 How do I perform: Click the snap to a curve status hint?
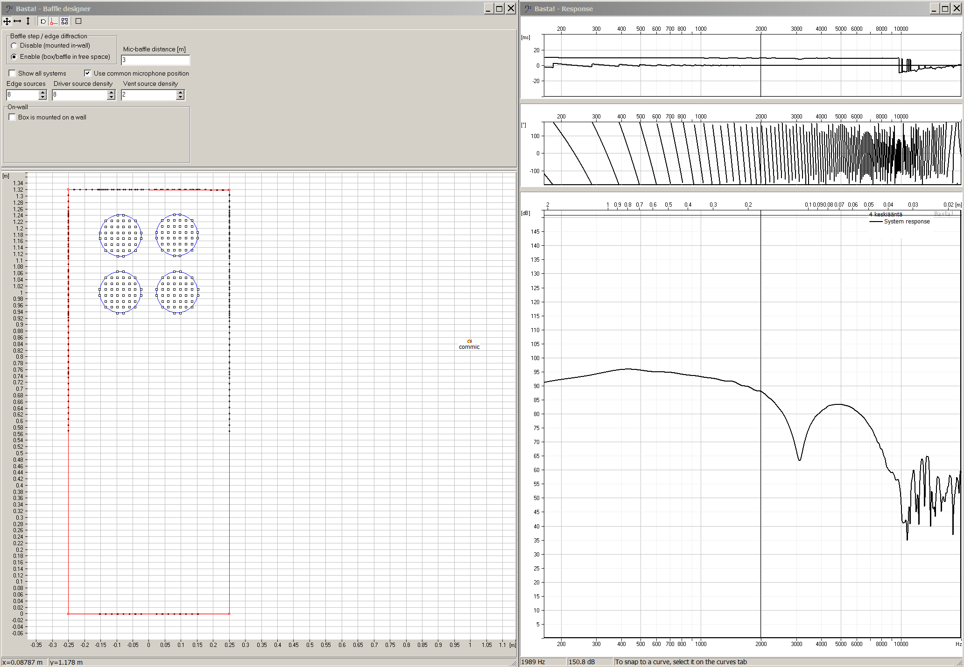point(681,662)
